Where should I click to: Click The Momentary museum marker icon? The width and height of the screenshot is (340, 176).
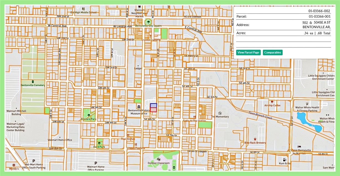[x=220, y=113]
